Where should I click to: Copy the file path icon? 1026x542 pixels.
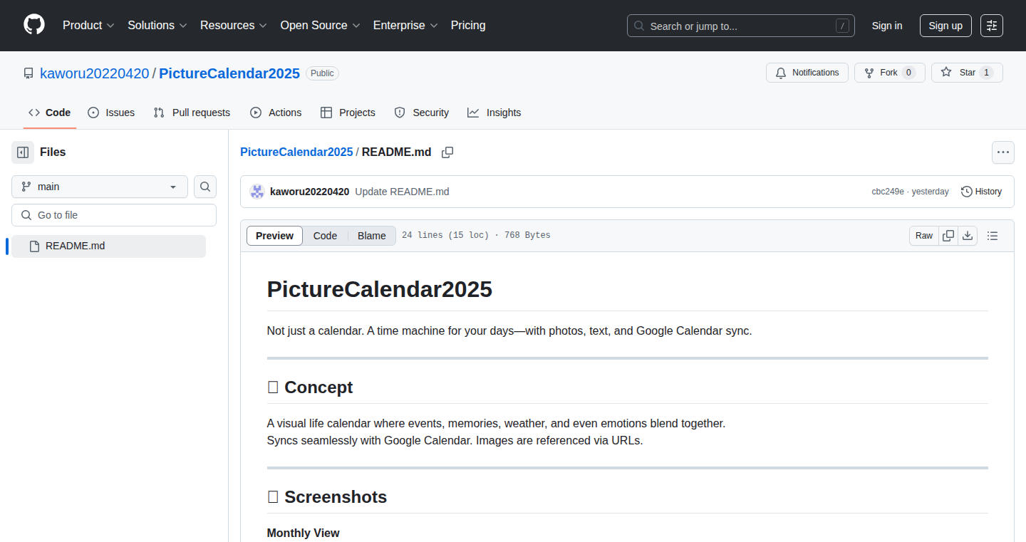(x=447, y=152)
